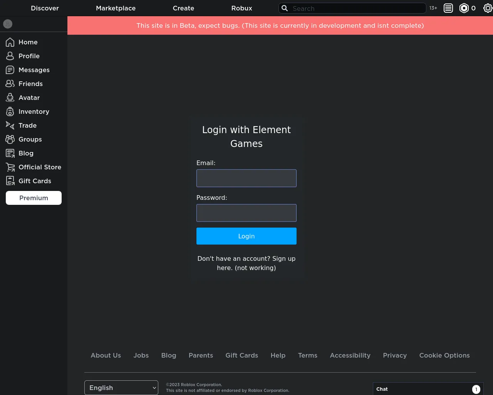Open the Jobs footer link
The image size is (493, 395).
coord(141,355)
